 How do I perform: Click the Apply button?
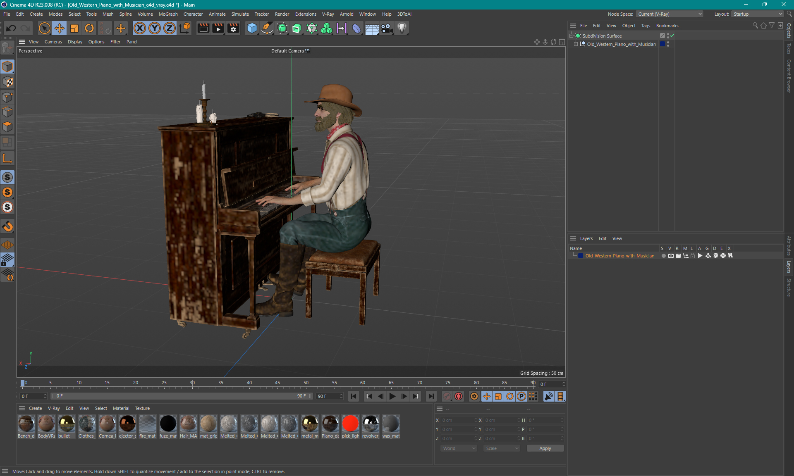pos(545,448)
